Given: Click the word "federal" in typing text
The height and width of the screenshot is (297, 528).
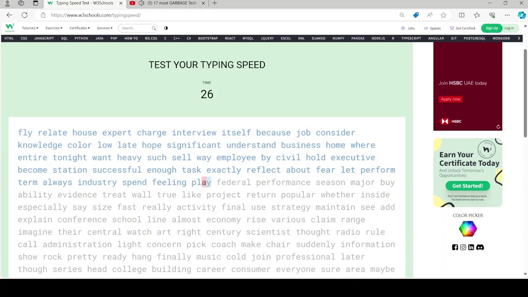Looking at the screenshot, I should (233, 182).
